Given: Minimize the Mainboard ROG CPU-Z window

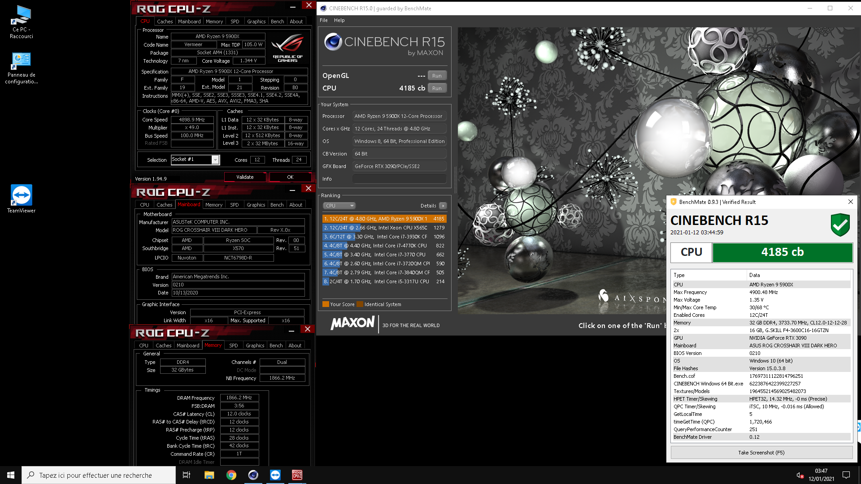Looking at the screenshot, I should coord(292,190).
